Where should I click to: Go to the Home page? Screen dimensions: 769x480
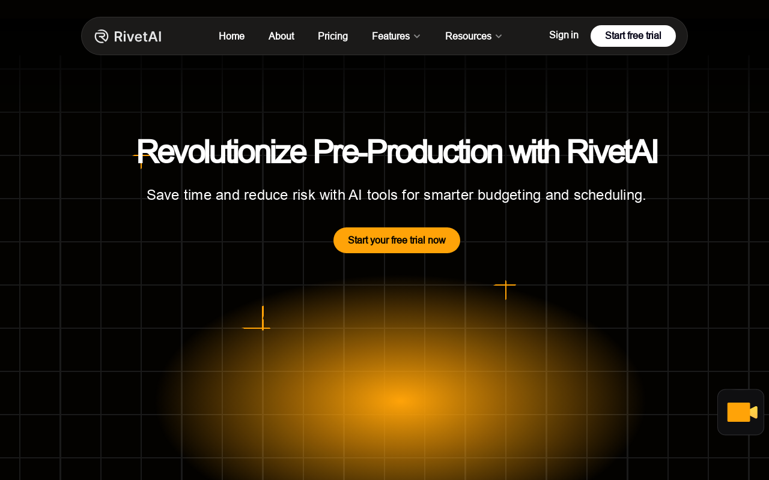point(231,36)
